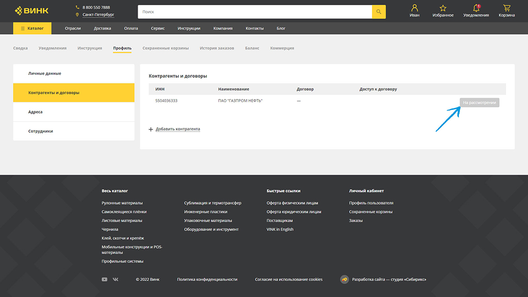Open Политика конфиденциальности link
Image resolution: width=528 pixels, height=297 pixels.
pyautogui.click(x=207, y=279)
